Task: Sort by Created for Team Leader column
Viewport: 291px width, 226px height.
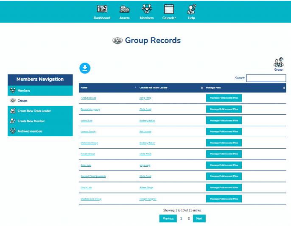Action: click(x=171, y=88)
